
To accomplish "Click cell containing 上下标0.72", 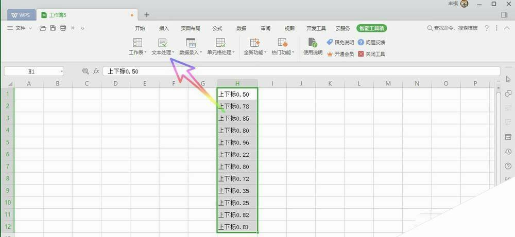I will click(237, 179).
